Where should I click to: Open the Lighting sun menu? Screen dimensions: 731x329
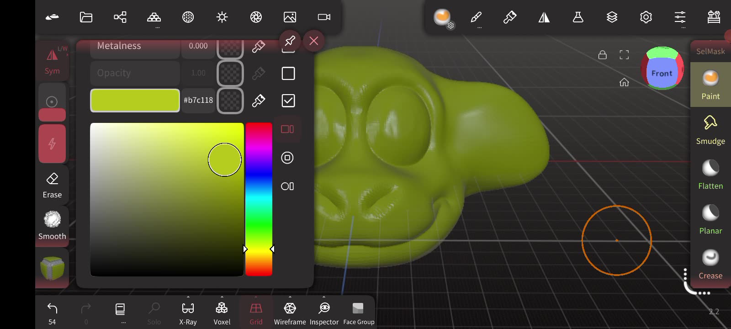click(x=222, y=17)
